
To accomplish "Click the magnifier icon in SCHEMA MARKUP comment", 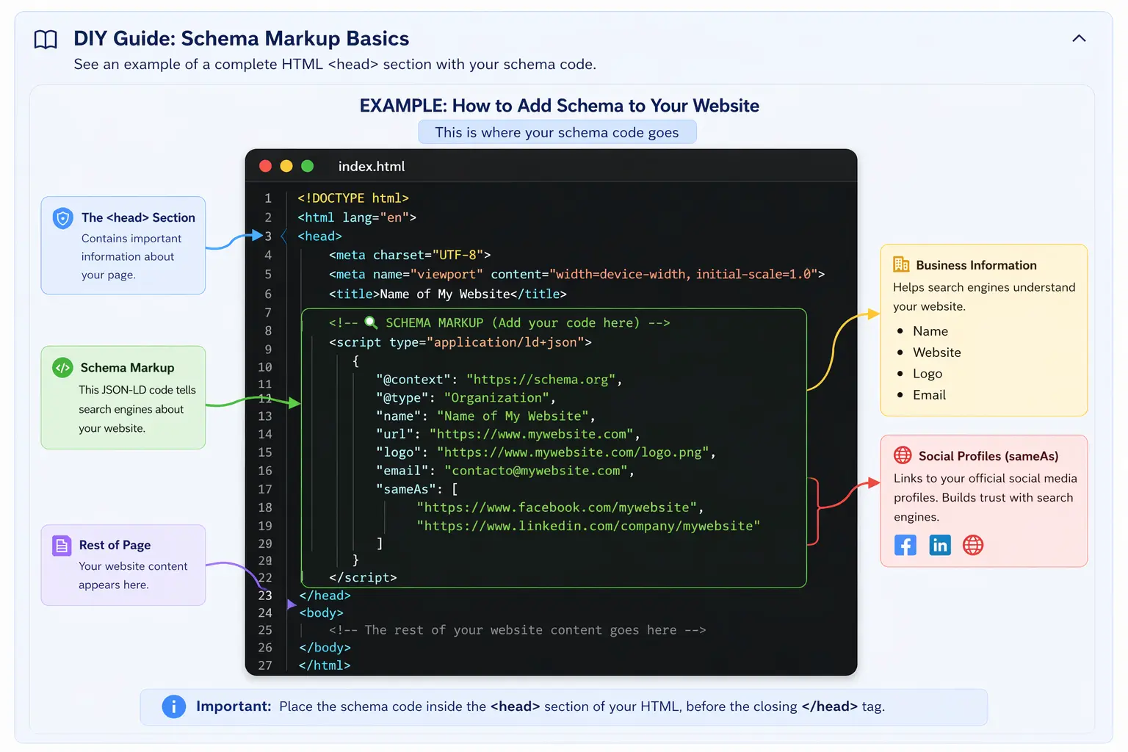I will (371, 322).
